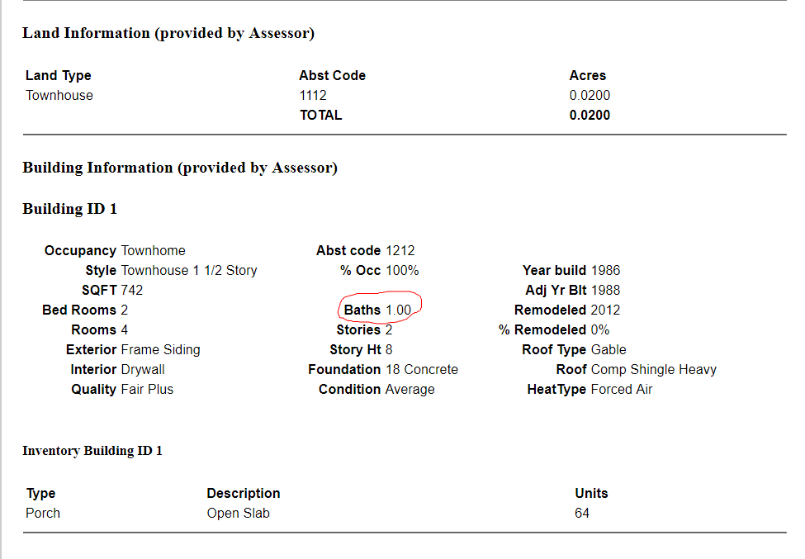Click the bold TOTAL row label

pyautogui.click(x=320, y=115)
